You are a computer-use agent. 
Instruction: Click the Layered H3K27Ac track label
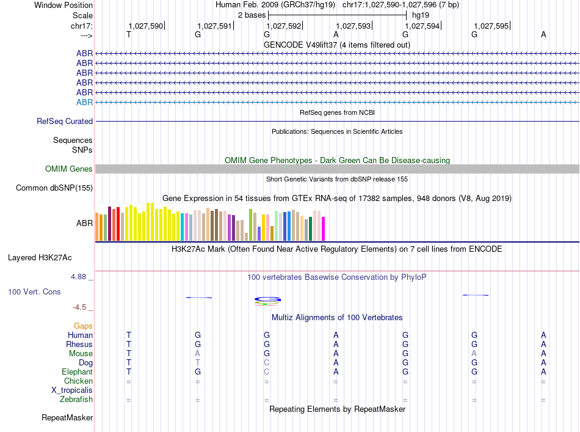pyautogui.click(x=40, y=258)
